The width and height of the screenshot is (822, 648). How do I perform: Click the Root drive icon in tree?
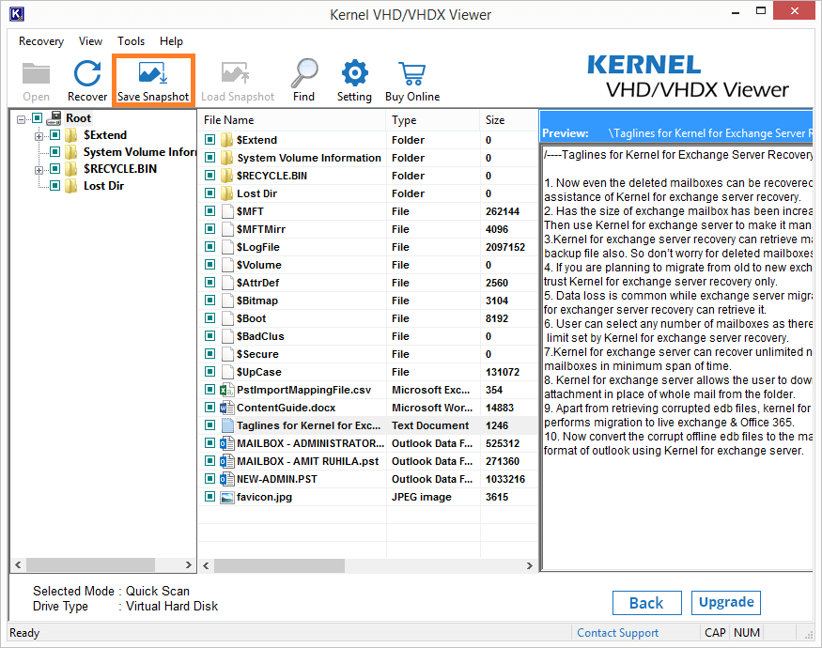click(x=54, y=118)
